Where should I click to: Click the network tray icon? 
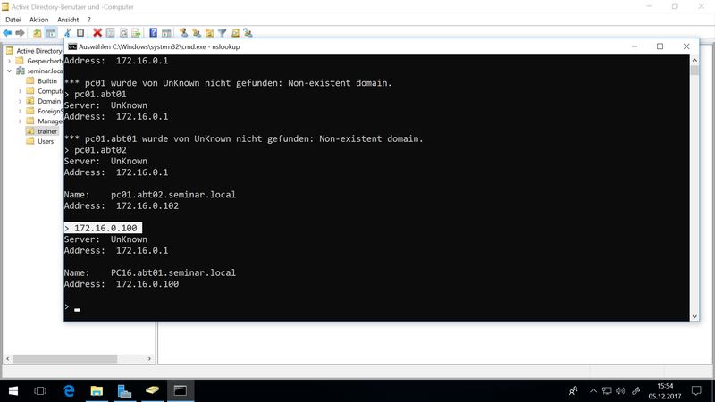[607, 390]
